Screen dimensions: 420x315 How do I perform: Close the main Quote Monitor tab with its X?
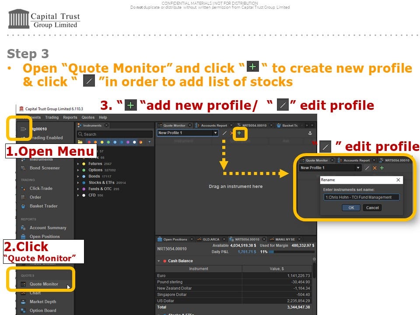pos(190,125)
